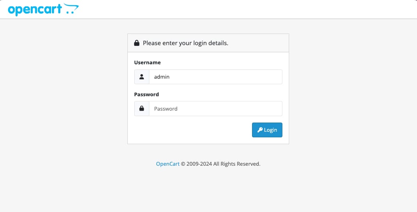The height and width of the screenshot is (212, 417).
Task: Click the key icon on Login button
Action: point(260,130)
